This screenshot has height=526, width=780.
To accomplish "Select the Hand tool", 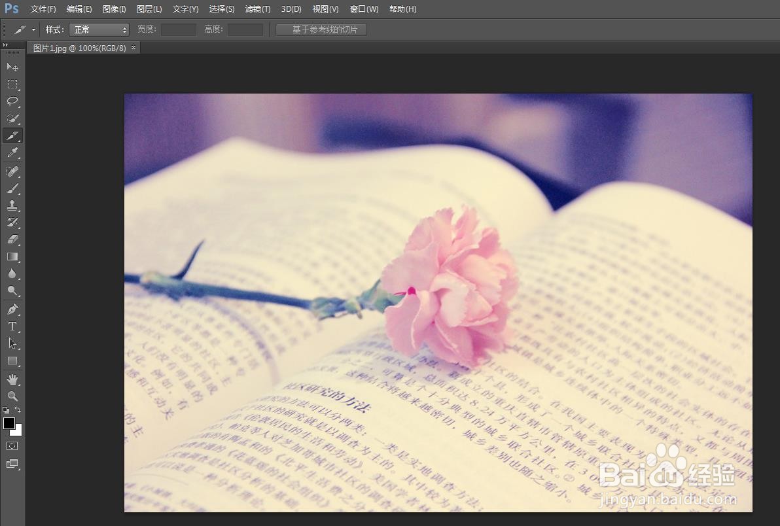I will tap(12, 379).
